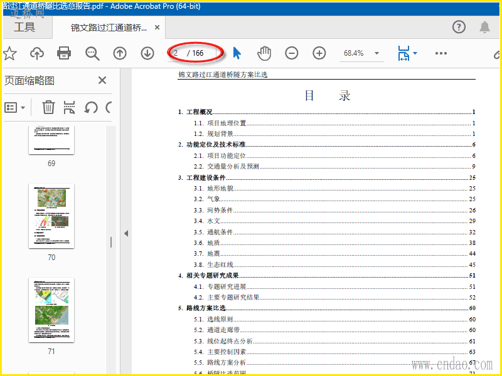The height and width of the screenshot is (376, 502).
Task: Click contents entry 3.6. 地质
Action: [334, 243]
